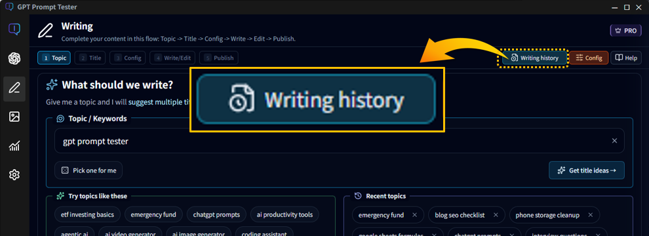649x236 pixels.
Task: Select the Writing pen sidebar icon
Action: [x=14, y=88]
